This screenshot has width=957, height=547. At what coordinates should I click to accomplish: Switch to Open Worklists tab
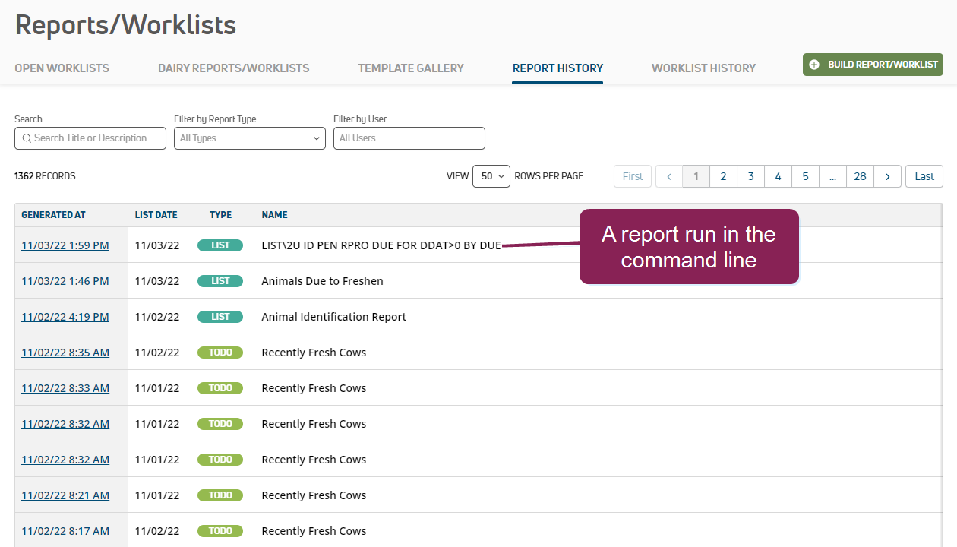tap(62, 68)
